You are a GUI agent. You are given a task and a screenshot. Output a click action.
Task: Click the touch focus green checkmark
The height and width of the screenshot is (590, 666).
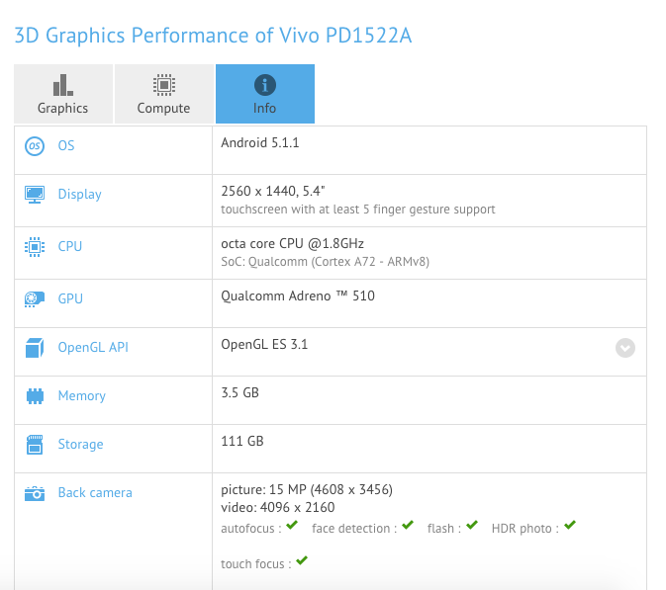(x=302, y=560)
